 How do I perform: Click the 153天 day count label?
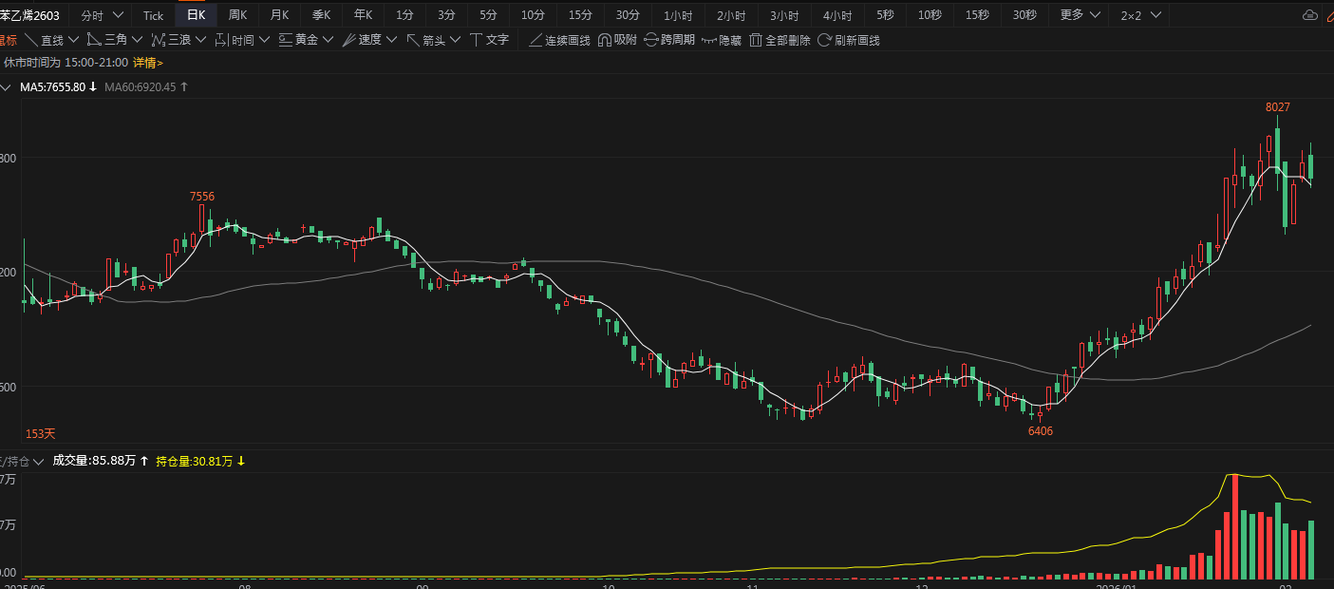point(40,434)
